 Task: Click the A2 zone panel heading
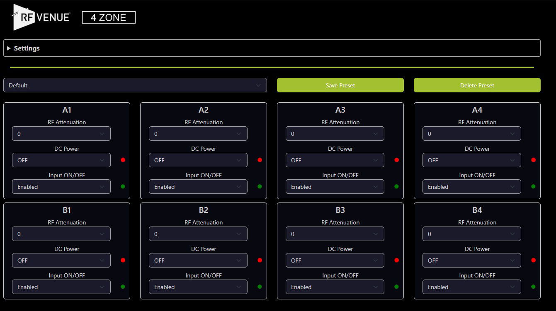pyautogui.click(x=203, y=110)
